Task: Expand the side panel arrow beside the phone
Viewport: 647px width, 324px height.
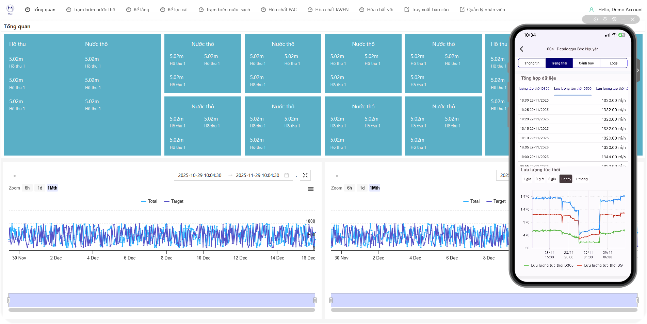Action: tap(637, 70)
